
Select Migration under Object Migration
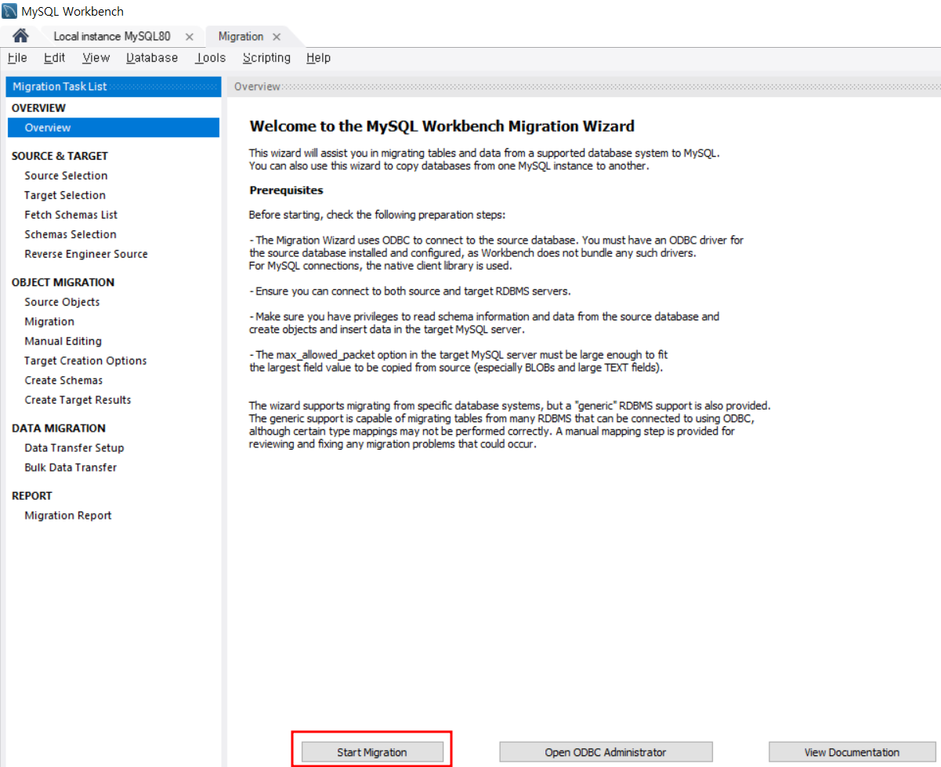tap(49, 321)
